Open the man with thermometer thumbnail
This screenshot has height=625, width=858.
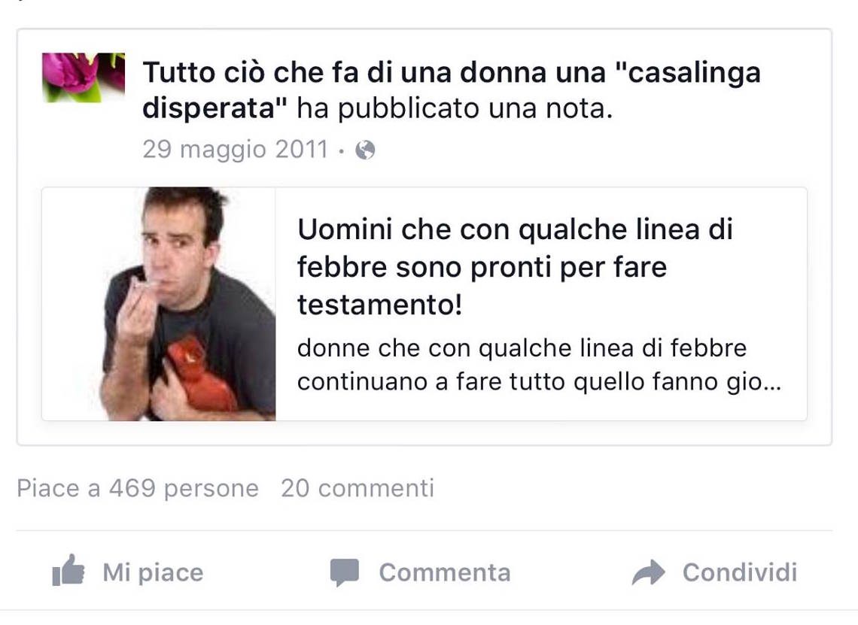click(x=159, y=304)
